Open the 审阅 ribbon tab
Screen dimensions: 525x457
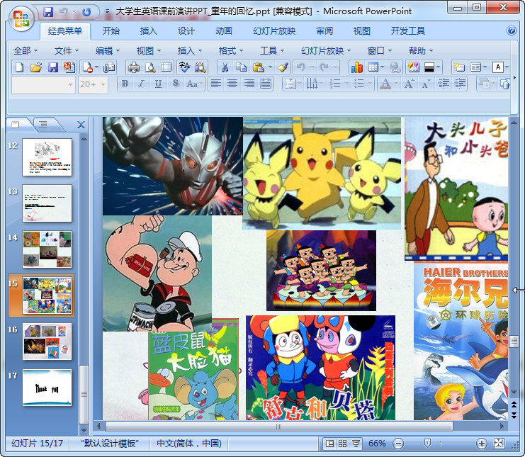pos(324,30)
